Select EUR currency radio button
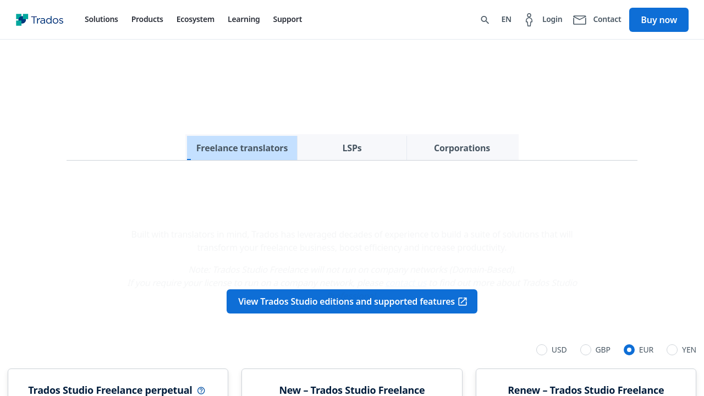 (x=629, y=350)
